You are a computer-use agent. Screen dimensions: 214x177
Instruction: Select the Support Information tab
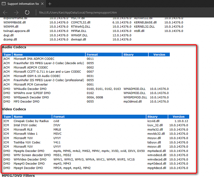coord(23,4)
